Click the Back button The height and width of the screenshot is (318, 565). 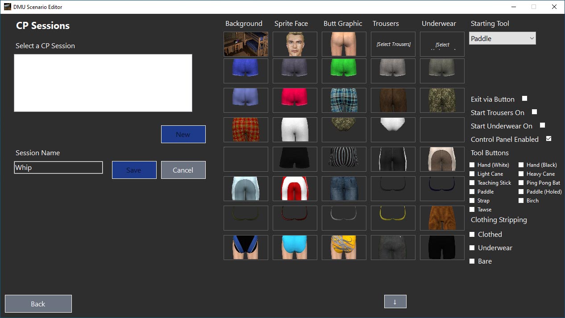click(x=38, y=304)
